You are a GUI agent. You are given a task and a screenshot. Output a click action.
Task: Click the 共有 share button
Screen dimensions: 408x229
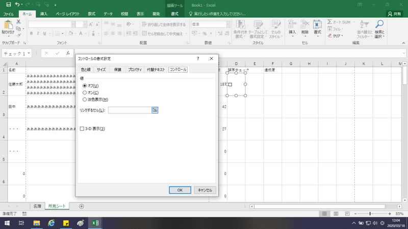click(394, 14)
